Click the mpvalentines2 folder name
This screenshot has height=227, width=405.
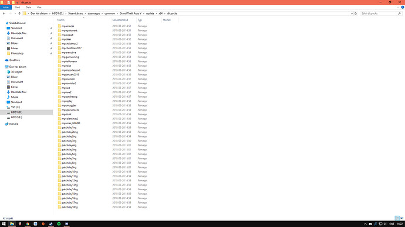coord(70,119)
